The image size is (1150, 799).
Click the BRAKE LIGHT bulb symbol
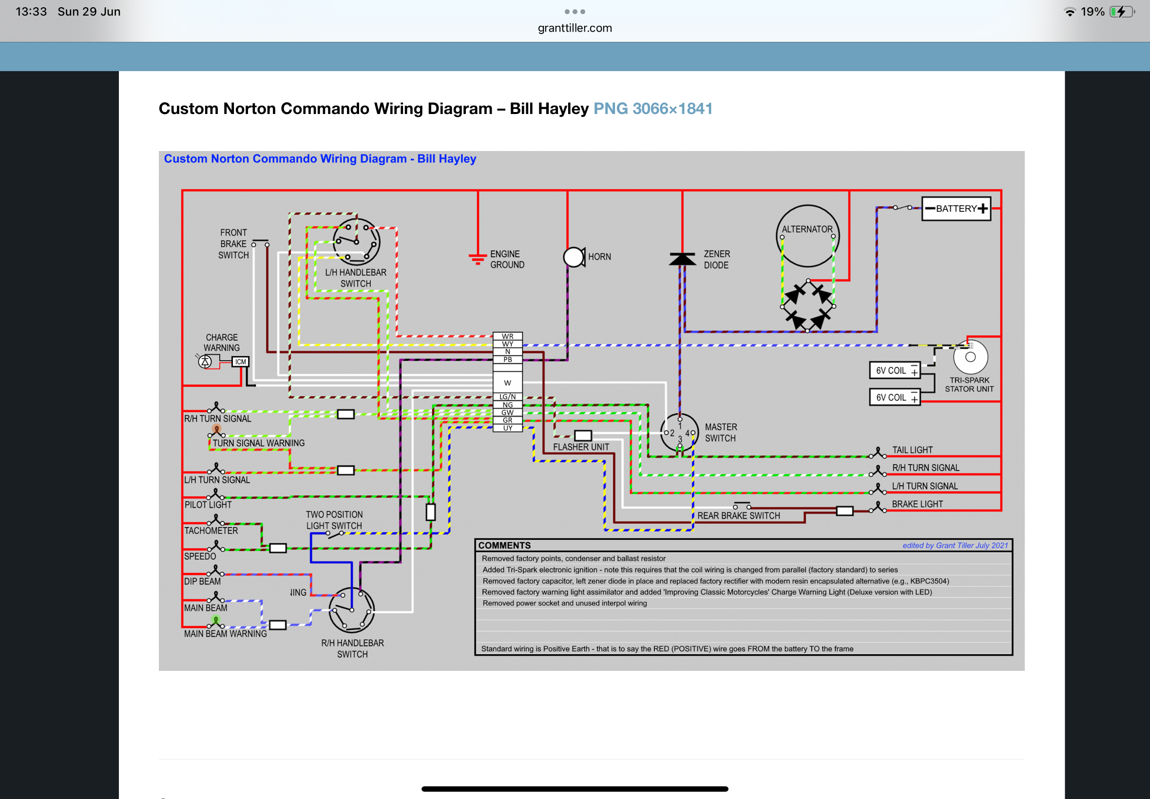[878, 508]
